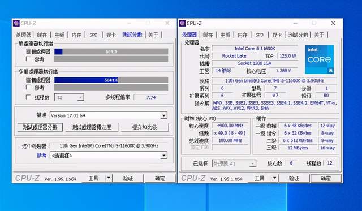Image resolution: width=362 pixels, height=211 pixels.
Task: Switch to 主板 tab in left window
Action: point(59,35)
